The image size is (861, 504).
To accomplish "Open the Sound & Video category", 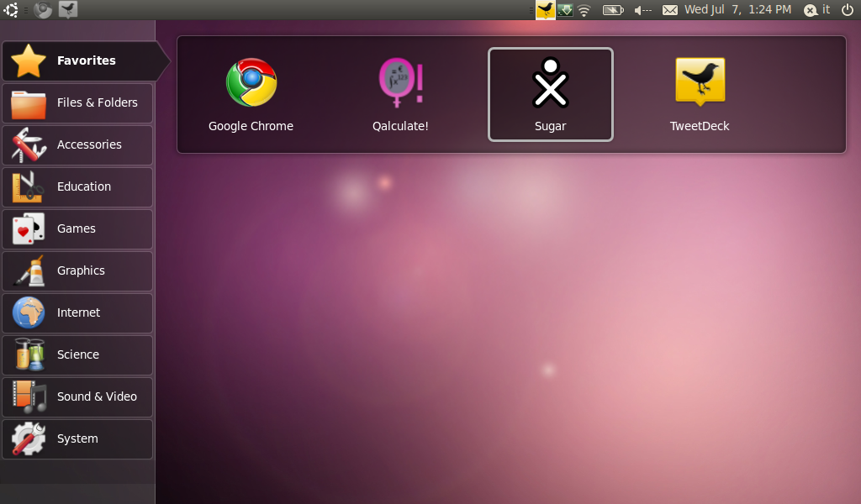I will point(77,397).
